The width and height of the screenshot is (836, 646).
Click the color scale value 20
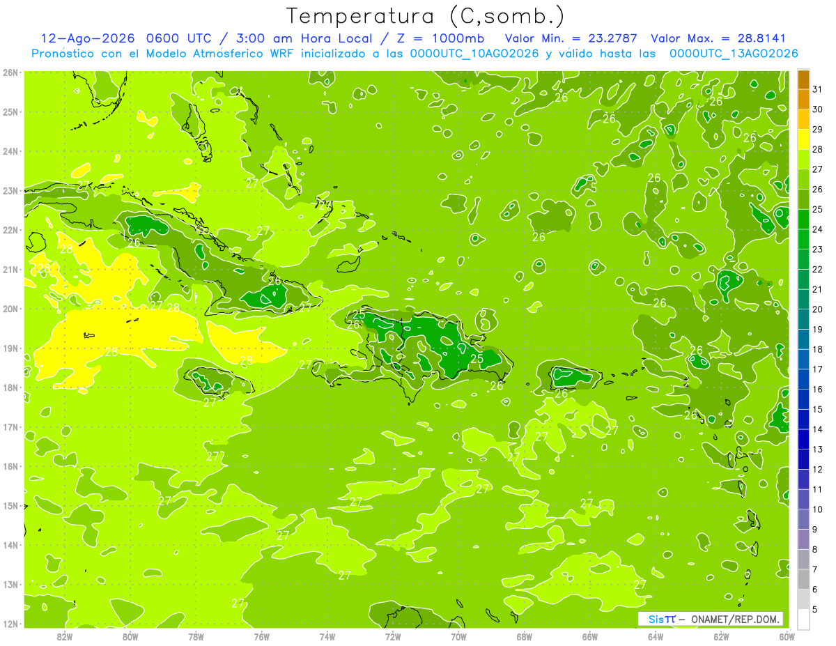(818, 309)
